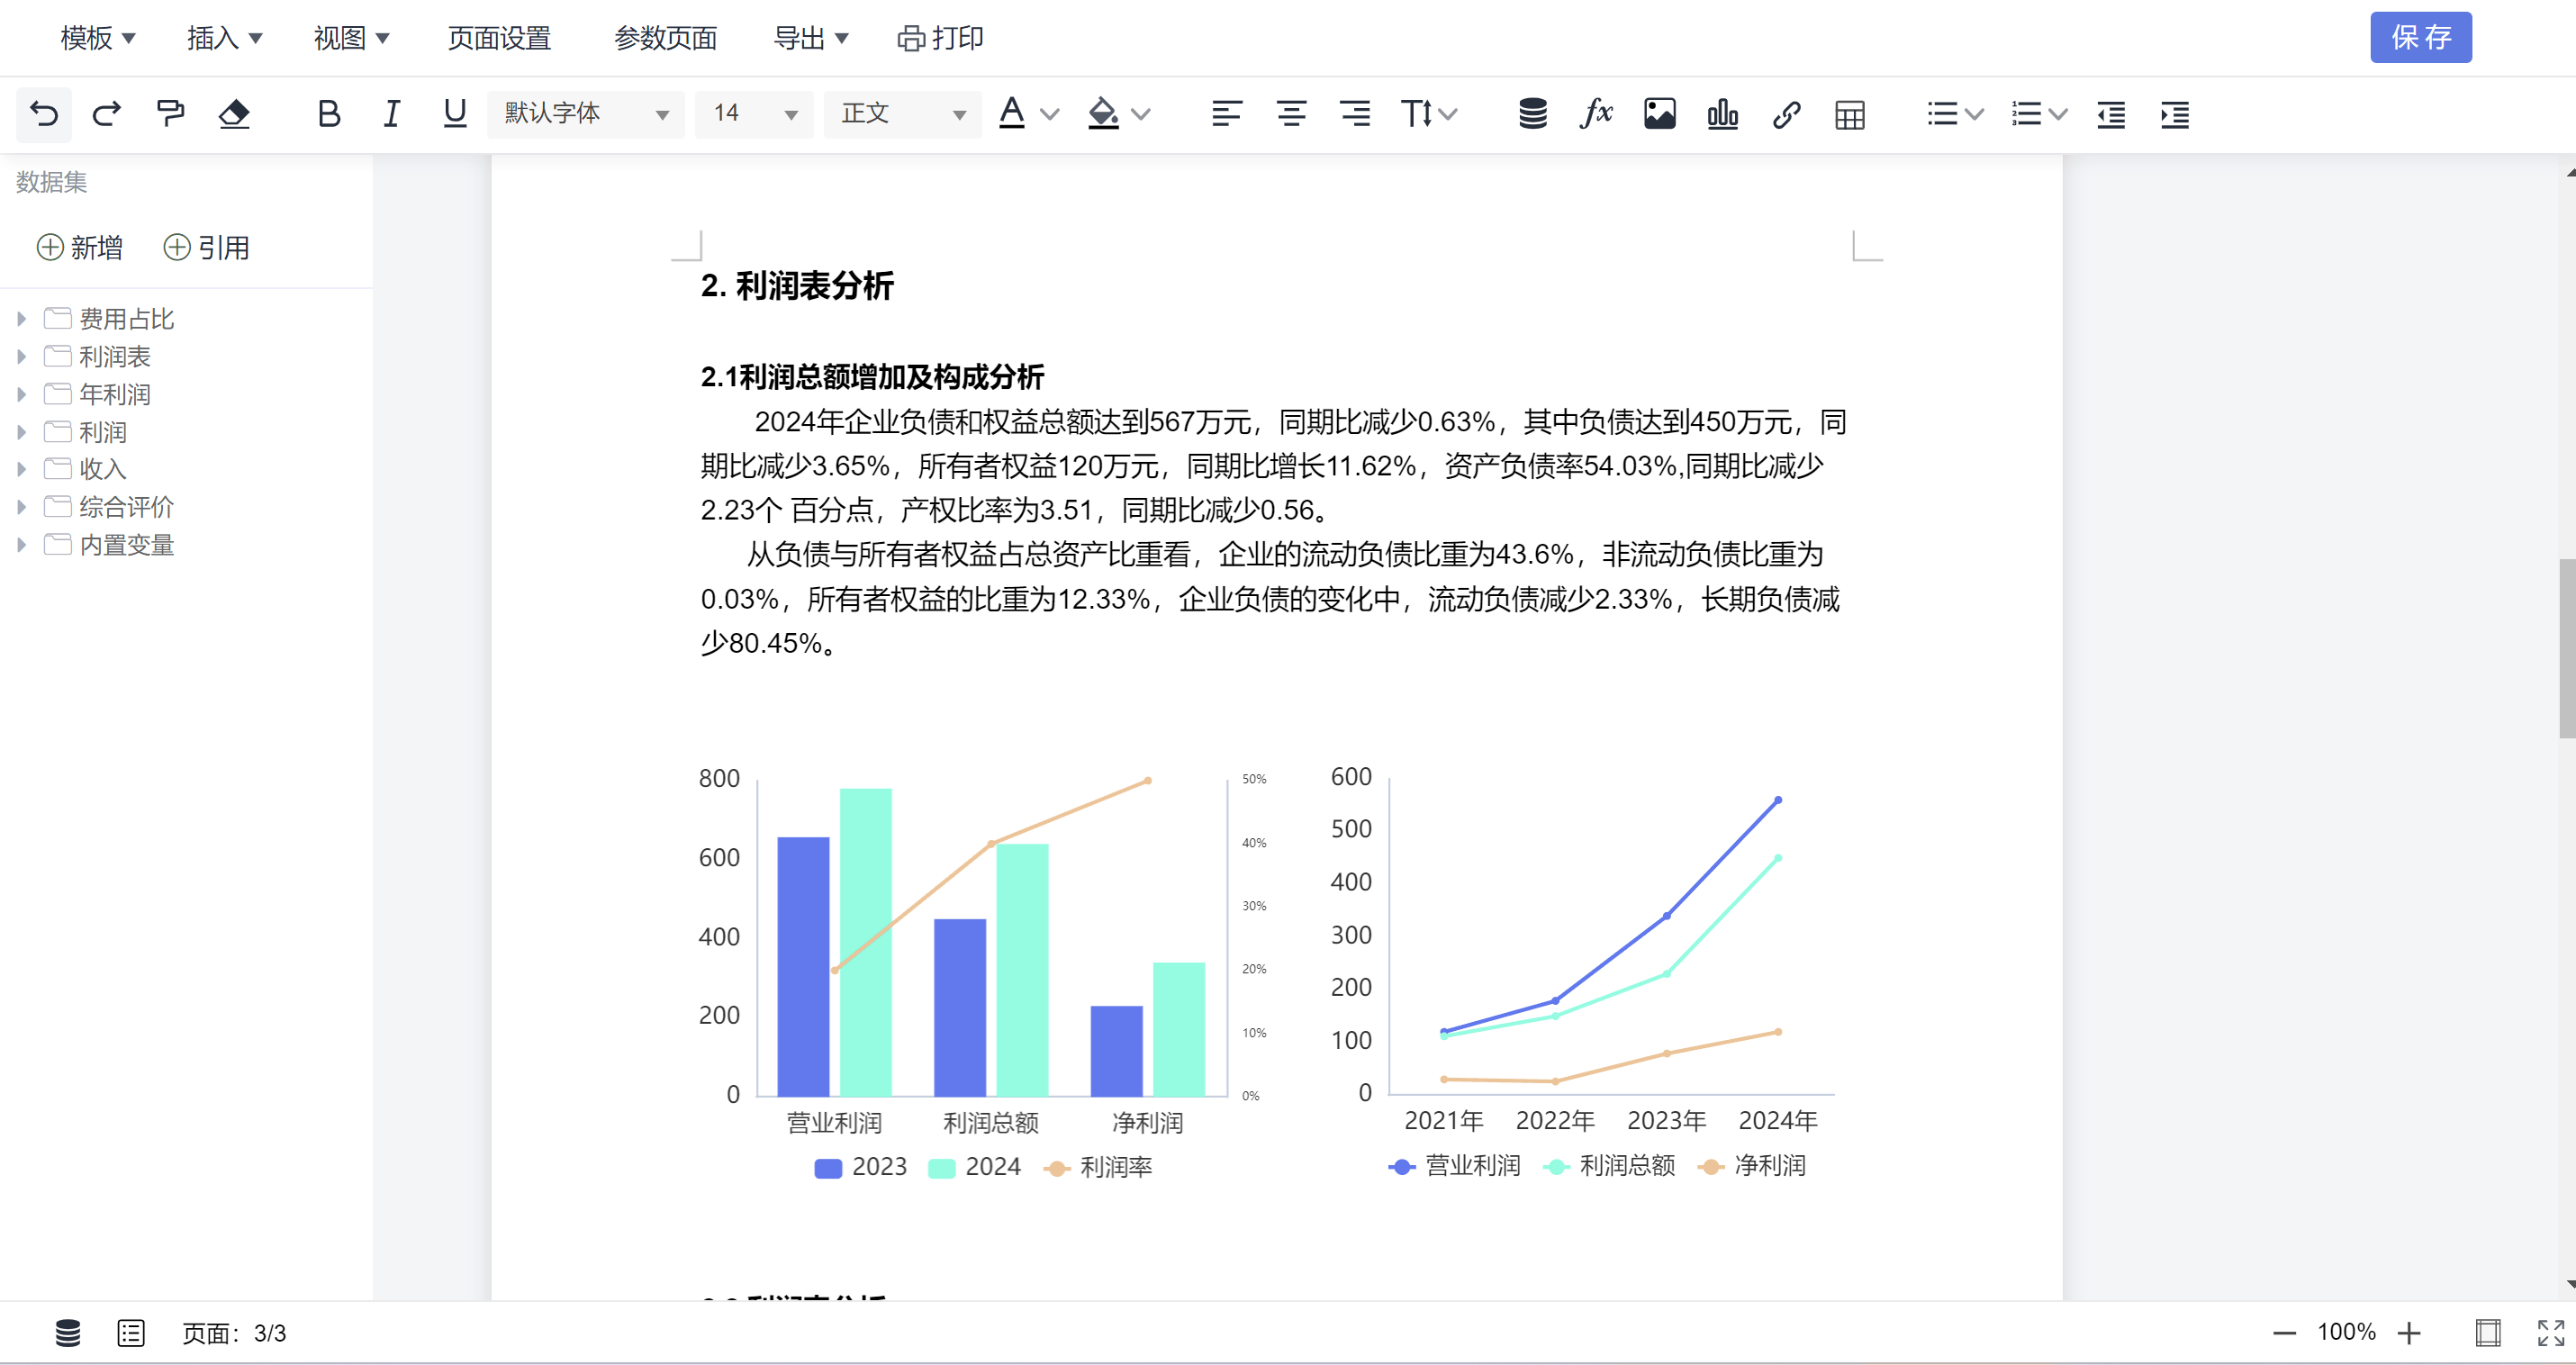This screenshot has width=2576, height=1365.
Task: Toggle italic formatting
Action: [391, 114]
